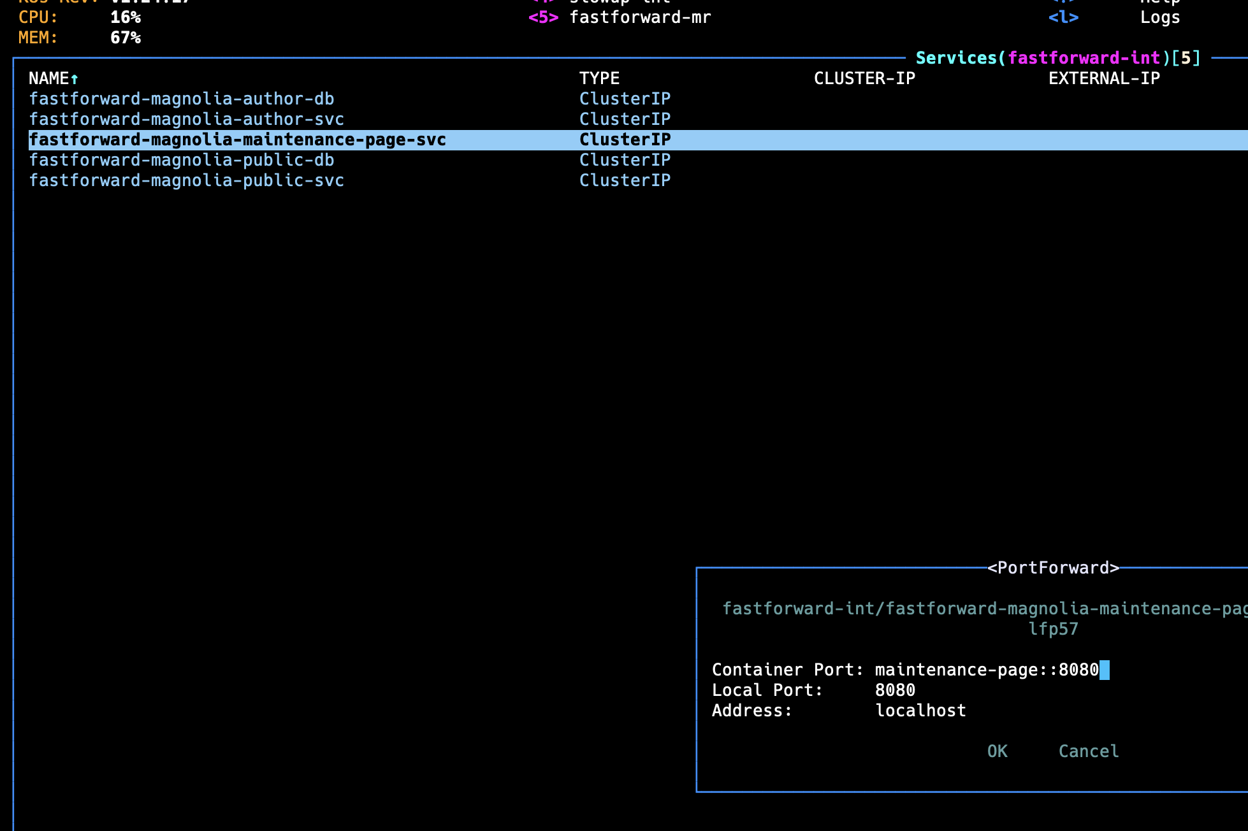Click the highlighted maintenance-page-svc row
The width and height of the screenshot is (1248, 831).
coord(237,140)
